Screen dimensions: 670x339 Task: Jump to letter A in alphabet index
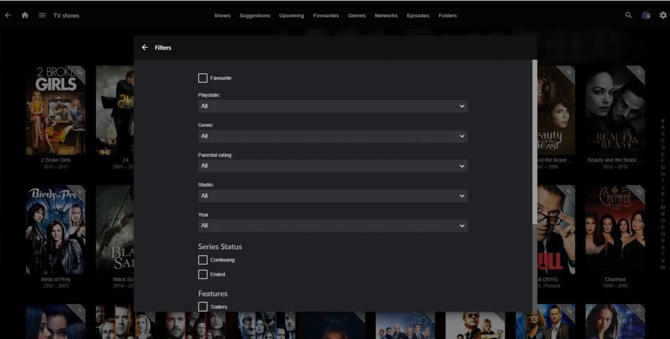(663, 127)
